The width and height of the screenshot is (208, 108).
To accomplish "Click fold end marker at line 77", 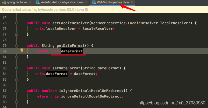I will pyautogui.click(x=16, y=34).
